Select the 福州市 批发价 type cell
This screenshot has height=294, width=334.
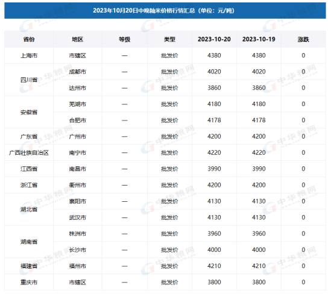(x=170, y=266)
